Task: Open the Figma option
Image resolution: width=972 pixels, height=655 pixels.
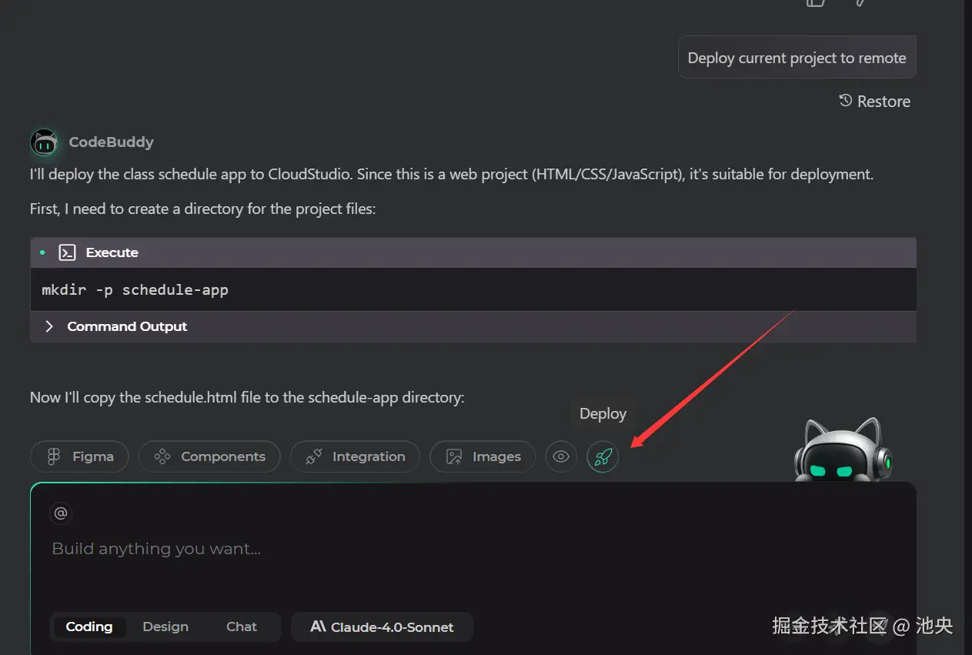Action: (79, 456)
